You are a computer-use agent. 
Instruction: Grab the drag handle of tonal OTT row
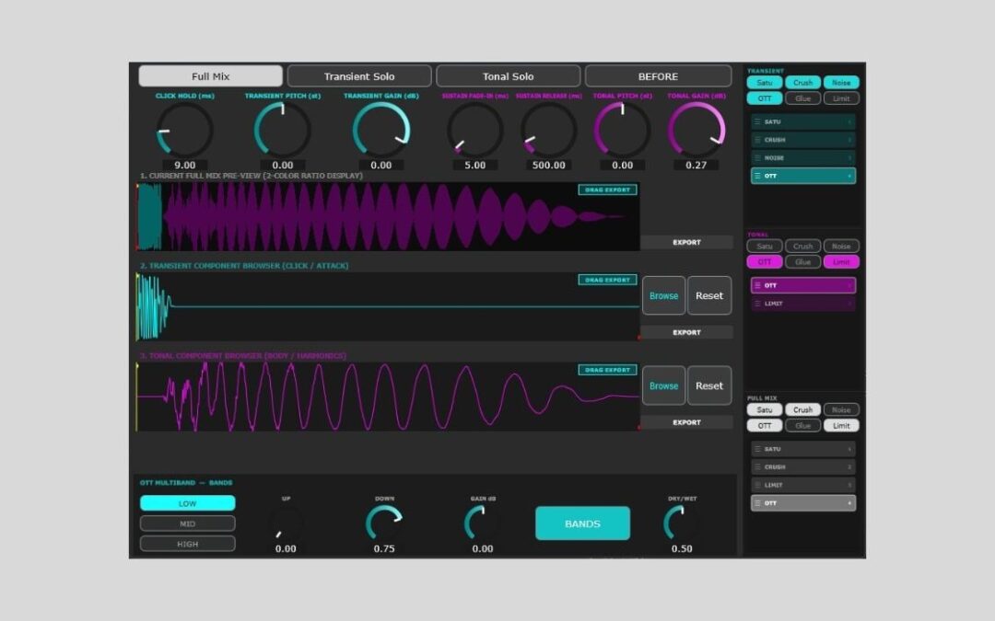coord(757,285)
